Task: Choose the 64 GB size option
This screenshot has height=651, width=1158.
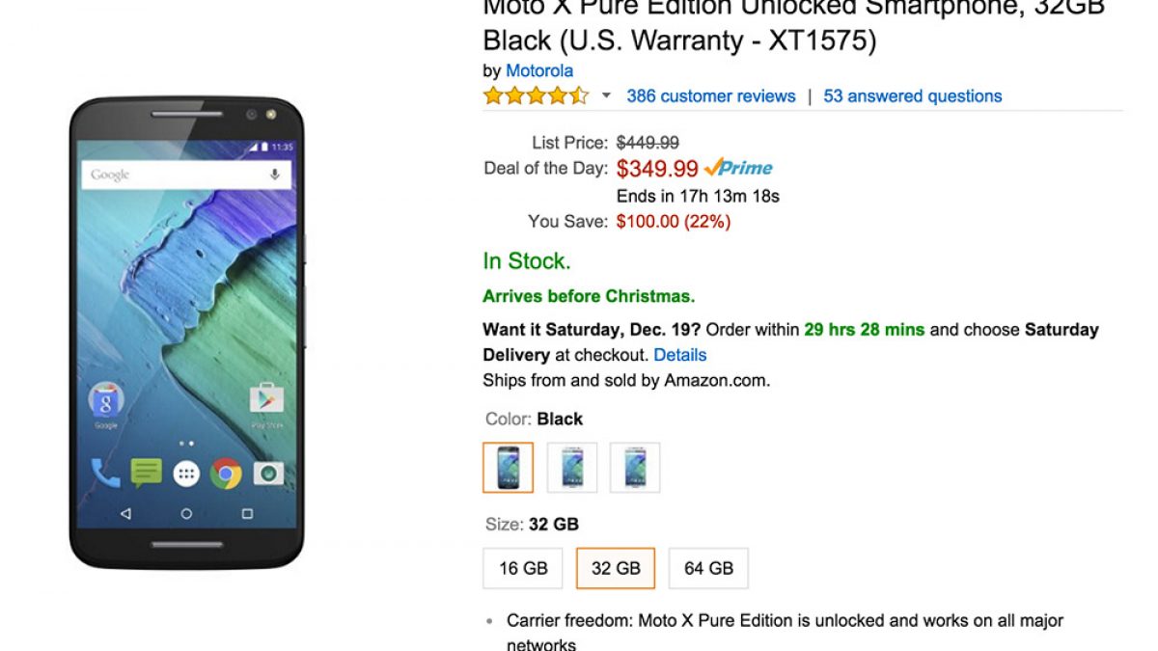Action: click(708, 568)
